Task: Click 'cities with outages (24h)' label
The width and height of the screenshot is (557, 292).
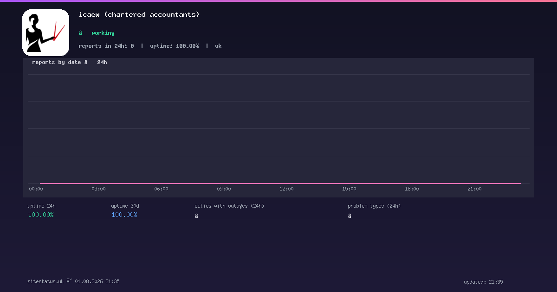Action: pos(229,206)
